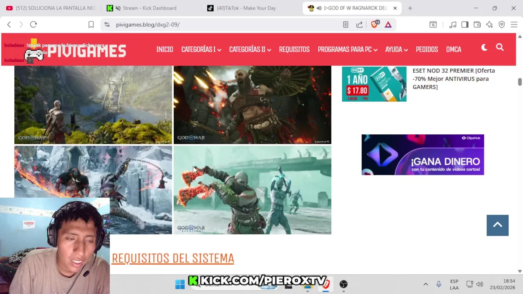Image resolution: width=523 pixels, height=294 pixels.
Task: Reload the pivigames page
Action: (x=34, y=24)
